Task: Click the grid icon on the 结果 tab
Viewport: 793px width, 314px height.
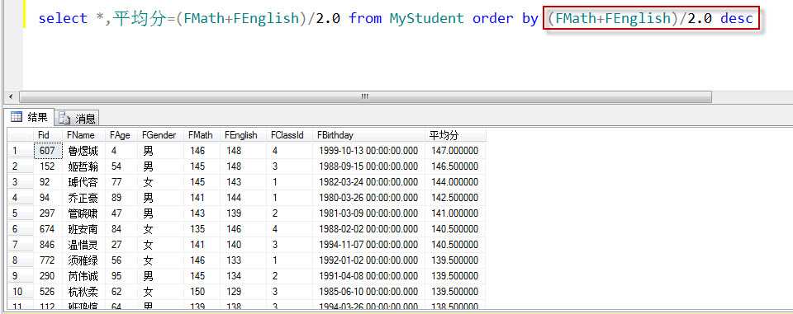Action: (17, 118)
